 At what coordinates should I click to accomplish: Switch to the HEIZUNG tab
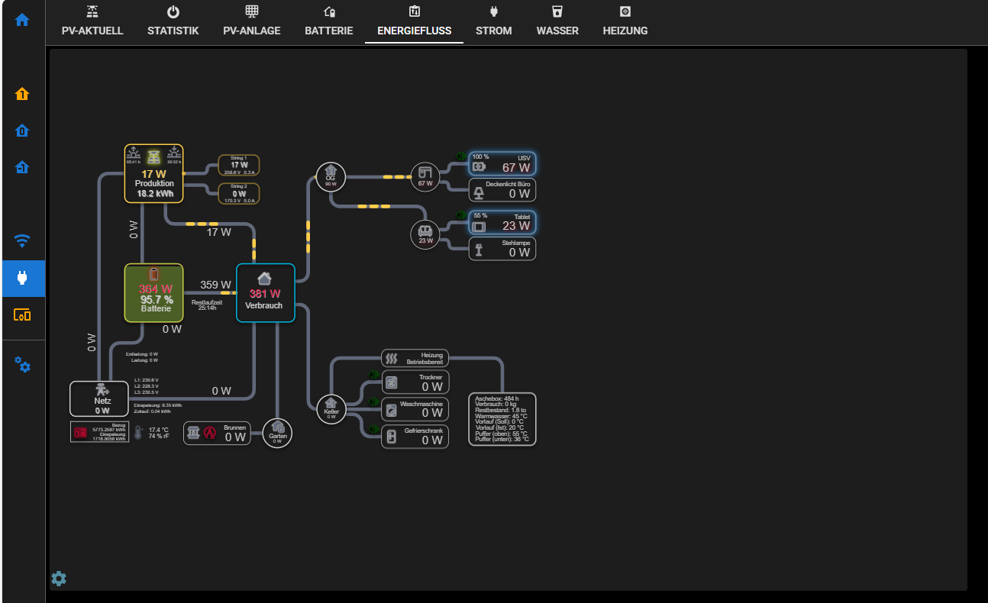[x=625, y=23]
